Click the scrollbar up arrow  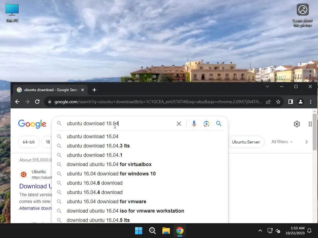click(315, 111)
